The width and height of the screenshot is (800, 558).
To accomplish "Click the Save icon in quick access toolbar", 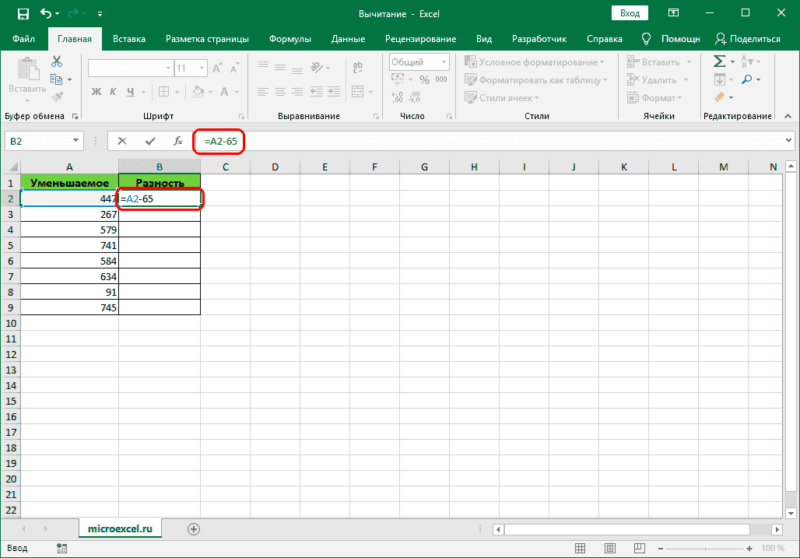I will tap(23, 13).
